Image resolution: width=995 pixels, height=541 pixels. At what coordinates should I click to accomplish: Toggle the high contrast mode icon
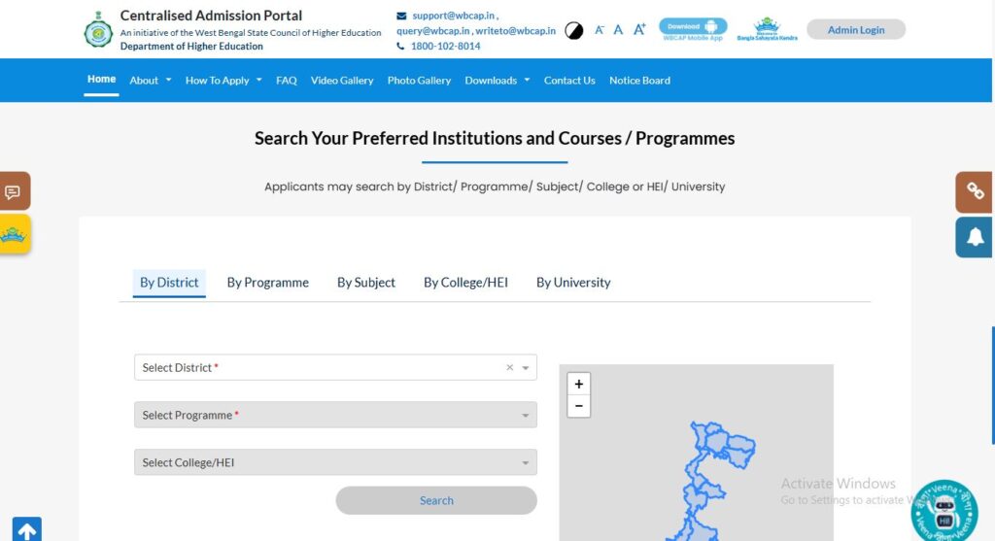573,30
